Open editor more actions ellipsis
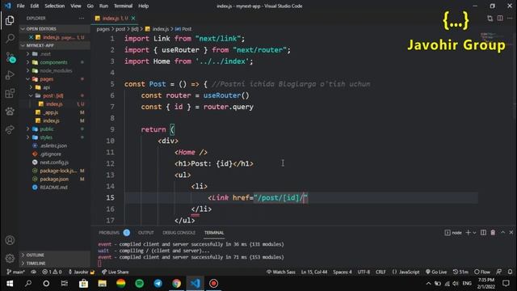This screenshot has width=517, height=291. tap(510, 18)
